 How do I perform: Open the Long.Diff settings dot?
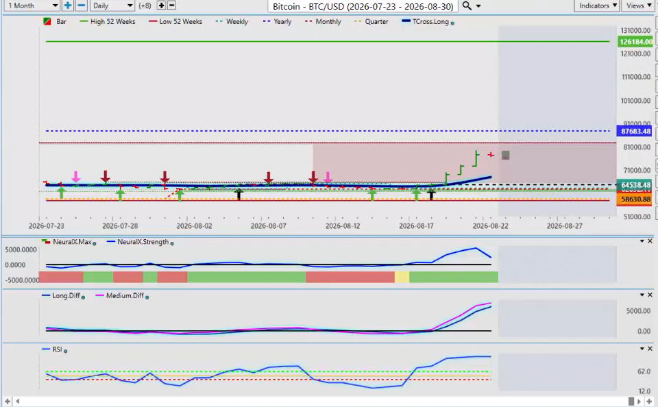coord(83,297)
